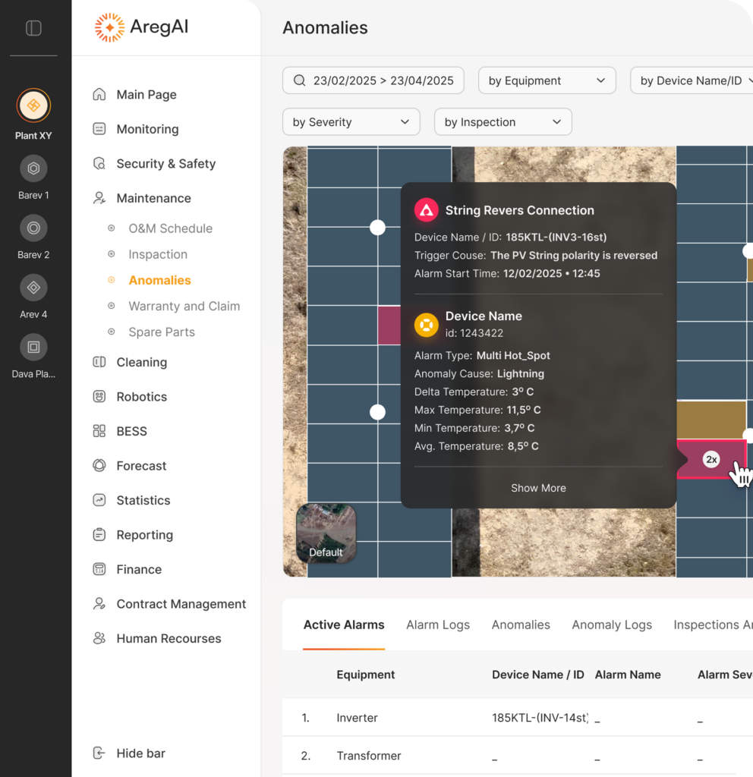
Task: Click Show More in the alarm popup
Action: pos(538,488)
